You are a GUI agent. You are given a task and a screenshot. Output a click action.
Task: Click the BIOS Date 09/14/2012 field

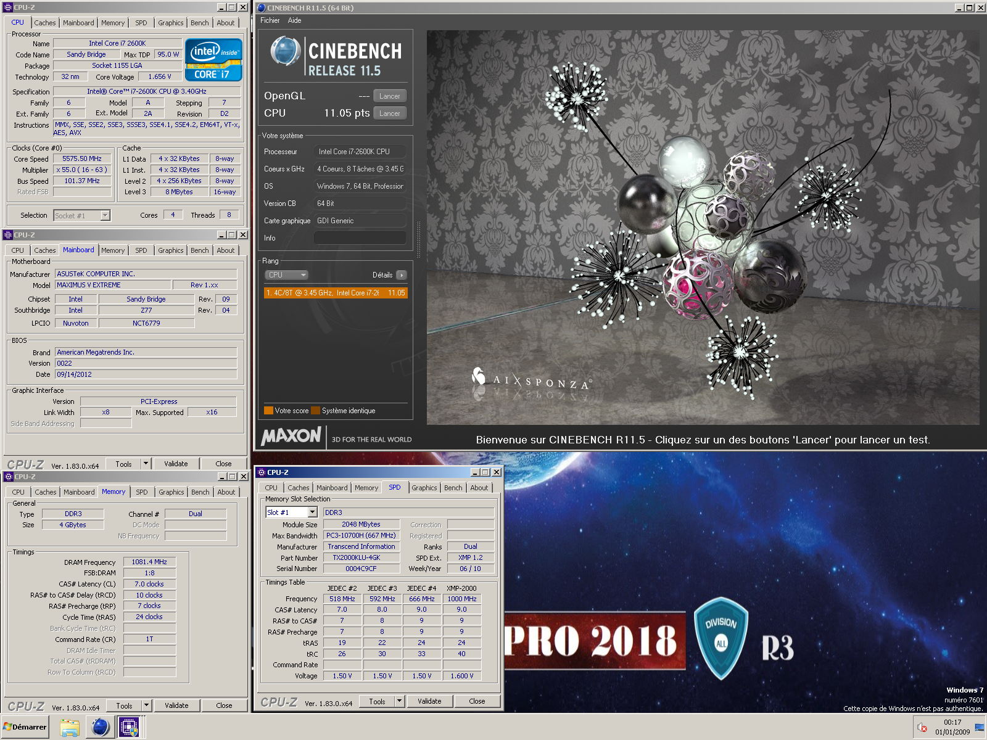pos(146,374)
